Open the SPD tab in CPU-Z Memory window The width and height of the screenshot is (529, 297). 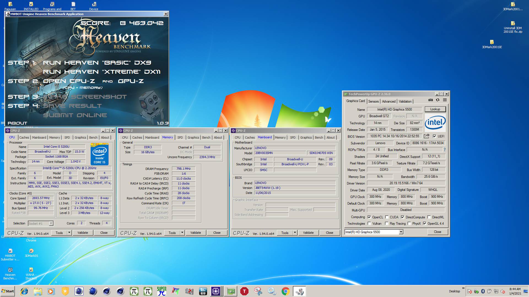click(x=180, y=137)
